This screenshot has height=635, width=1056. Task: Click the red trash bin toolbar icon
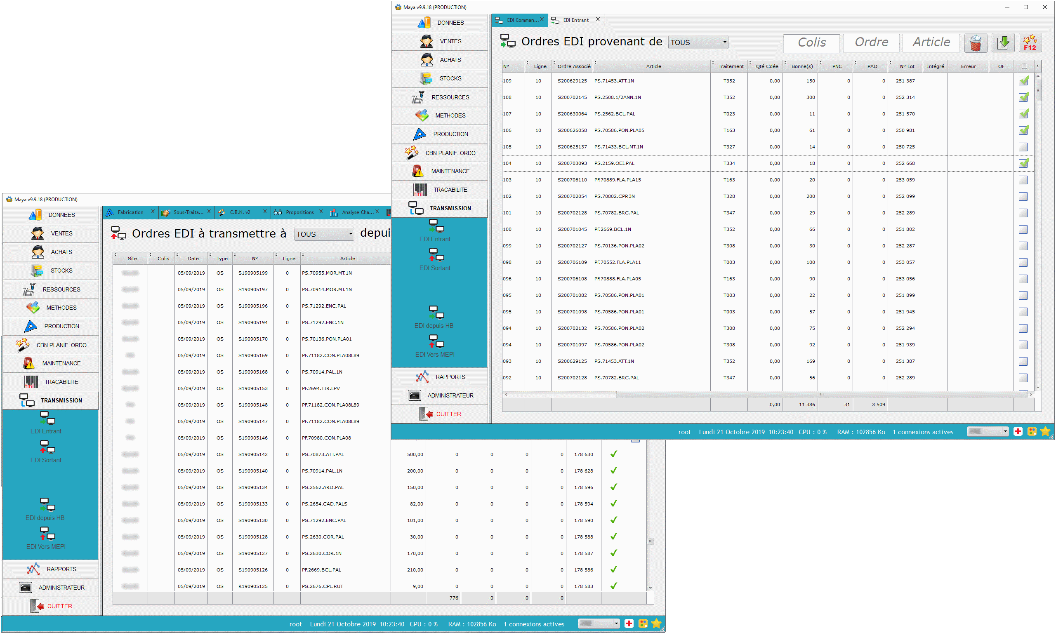pyautogui.click(x=976, y=43)
